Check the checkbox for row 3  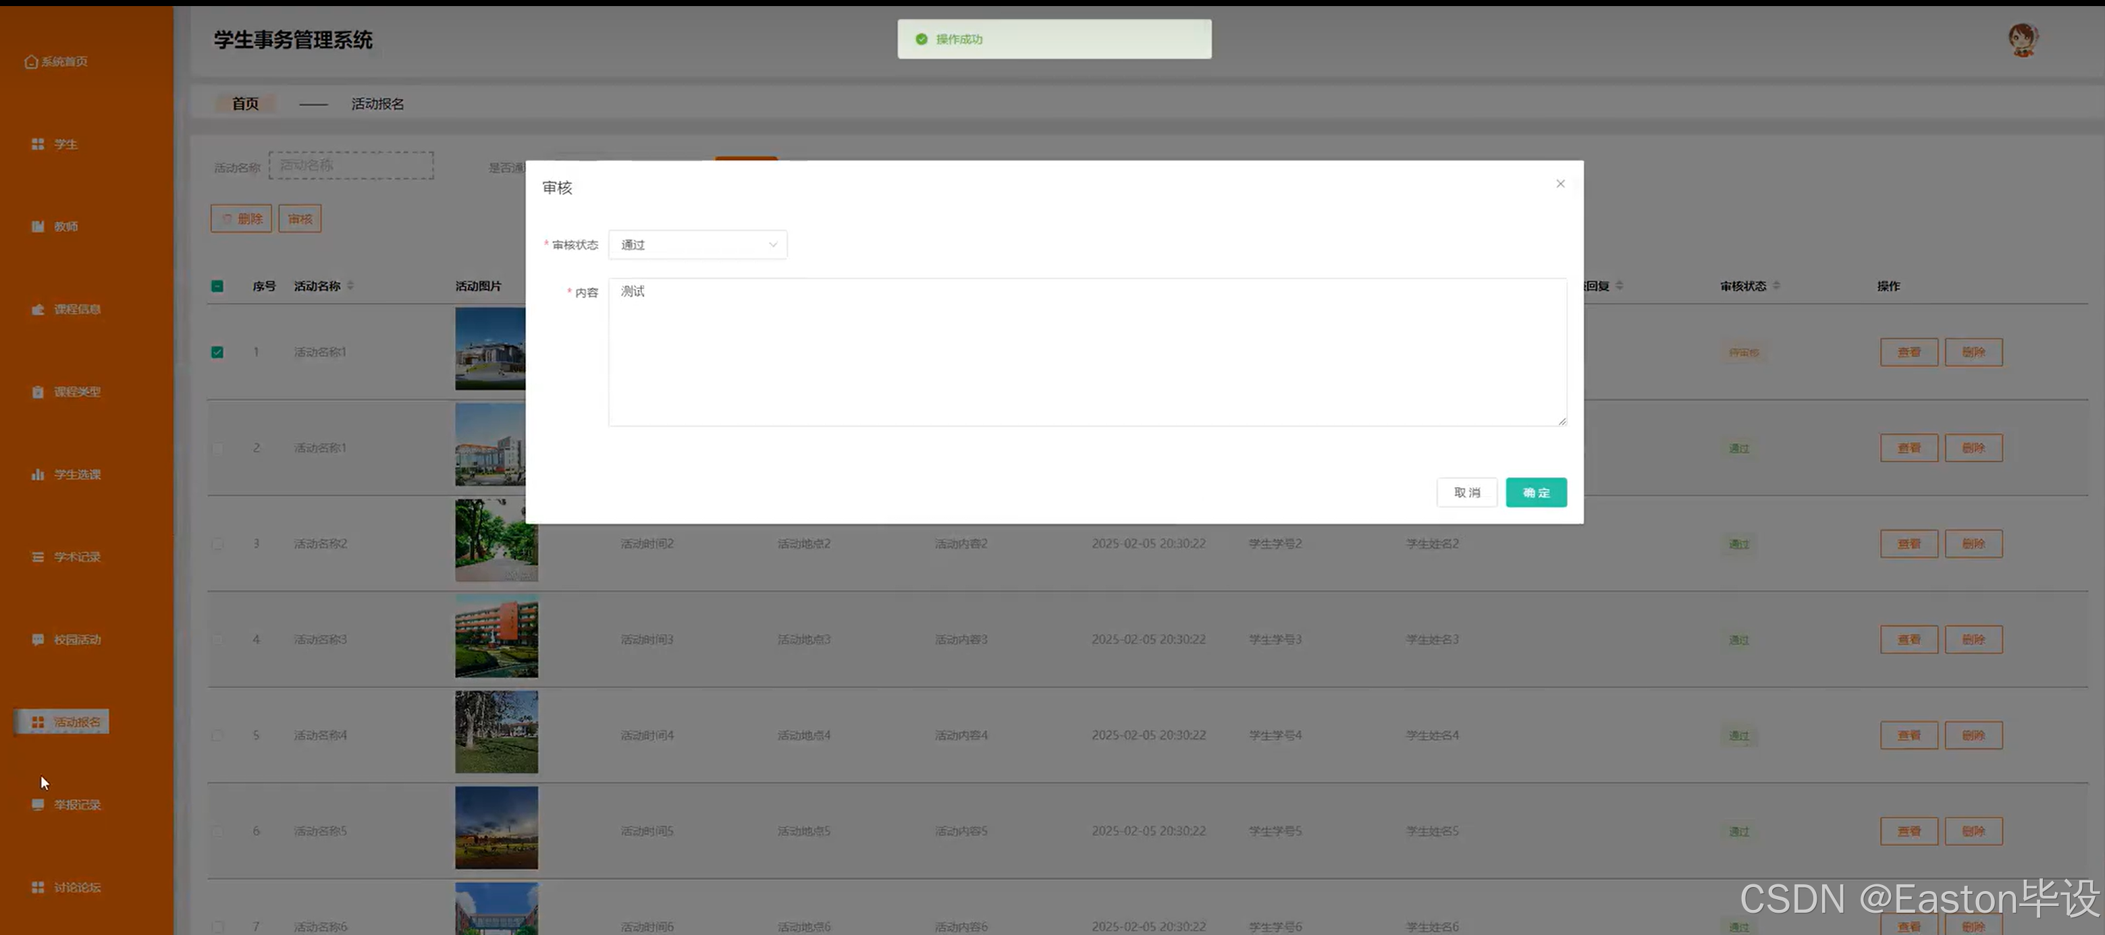[x=217, y=544]
